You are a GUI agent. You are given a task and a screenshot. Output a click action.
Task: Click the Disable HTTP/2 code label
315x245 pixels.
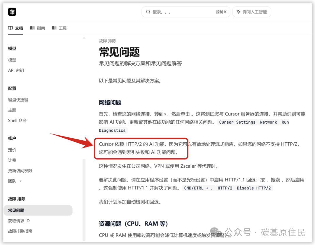(254, 188)
